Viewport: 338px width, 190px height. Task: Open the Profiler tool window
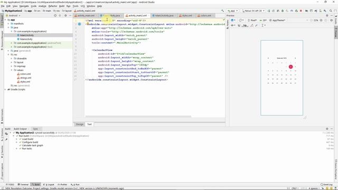click(x=62, y=185)
